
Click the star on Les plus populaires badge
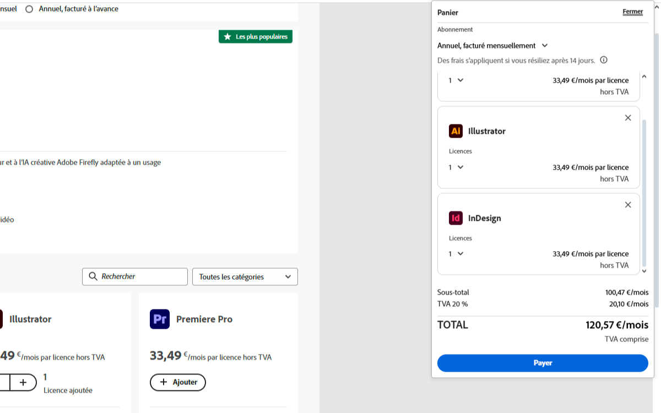click(227, 37)
